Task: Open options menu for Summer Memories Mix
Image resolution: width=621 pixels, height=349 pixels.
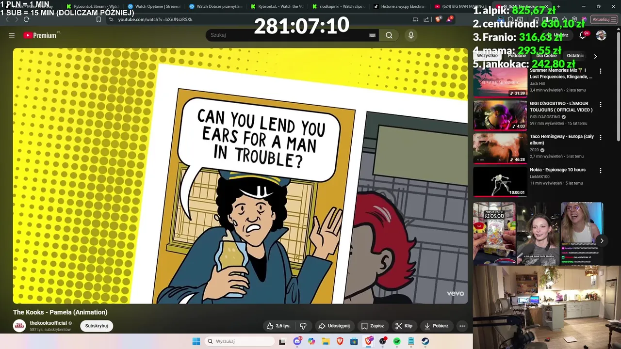Action: pyautogui.click(x=601, y=71)
